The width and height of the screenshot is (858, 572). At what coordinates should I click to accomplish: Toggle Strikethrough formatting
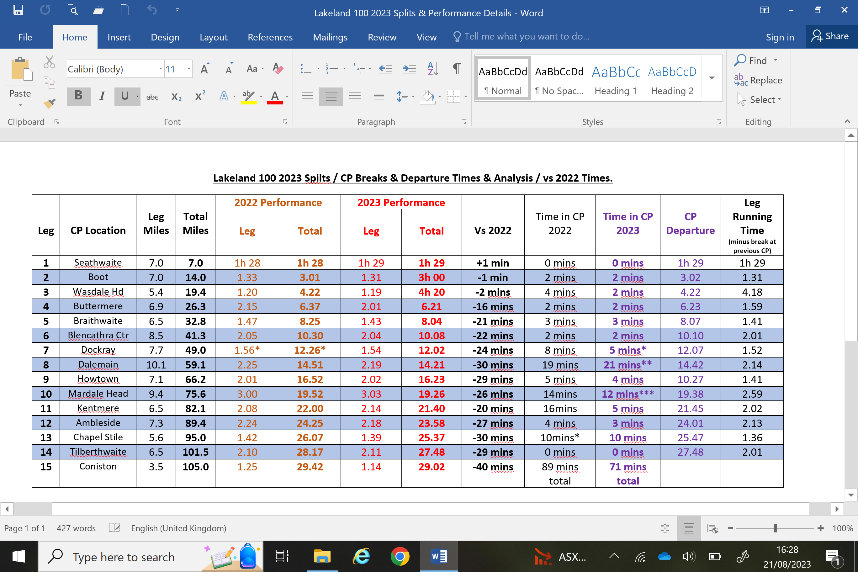[x=152, y=97]
